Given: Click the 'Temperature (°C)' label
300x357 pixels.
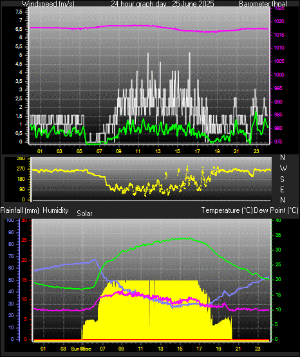Looking at the screenshot, I should (227, 210).
